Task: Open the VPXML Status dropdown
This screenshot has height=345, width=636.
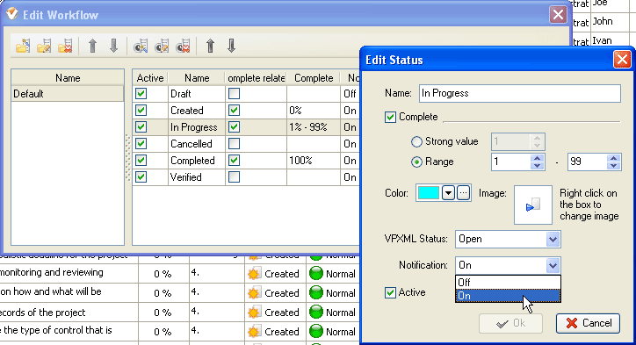Action: click(x=553, y=239)
